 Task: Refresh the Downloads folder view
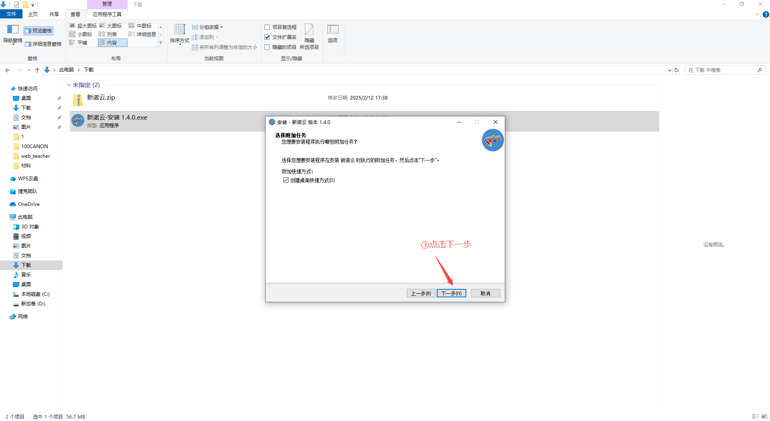pos(677,70)
